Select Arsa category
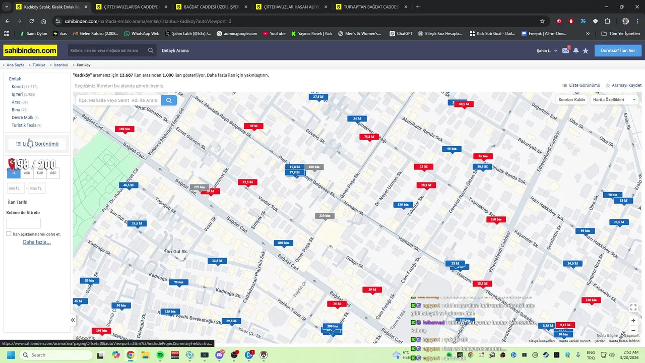The width and height of the screenshot is (645, 363). pyautogui.click(x=16, y=102)
